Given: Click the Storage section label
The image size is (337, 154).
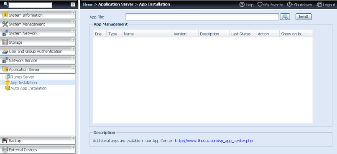Looking at the screenshot, I should pos(15,42).
